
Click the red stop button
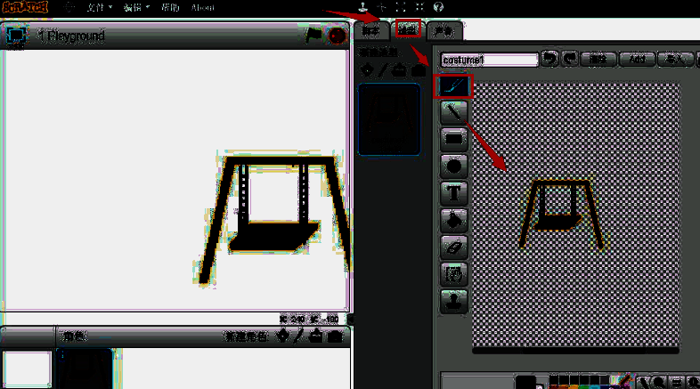(x=336, y=36)
